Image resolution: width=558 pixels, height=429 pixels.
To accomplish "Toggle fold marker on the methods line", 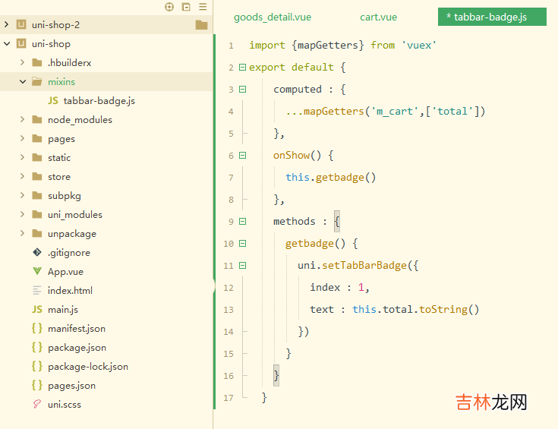I will pyautogui.click(x=242, y=222).
